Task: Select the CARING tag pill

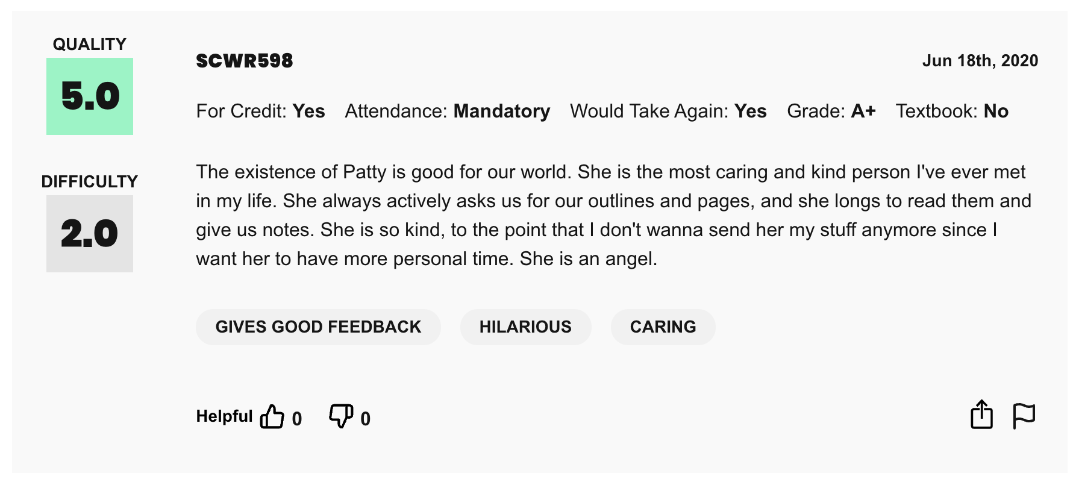Action: (663, 327)
